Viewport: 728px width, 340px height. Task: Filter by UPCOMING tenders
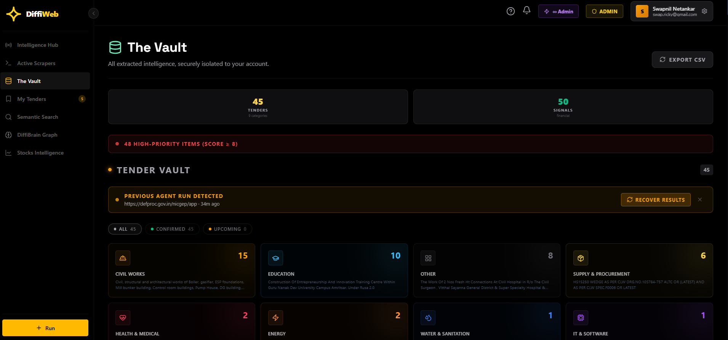227,229
